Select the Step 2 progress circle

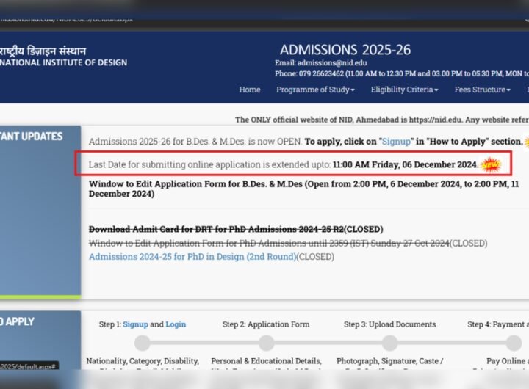pos(266,343)
